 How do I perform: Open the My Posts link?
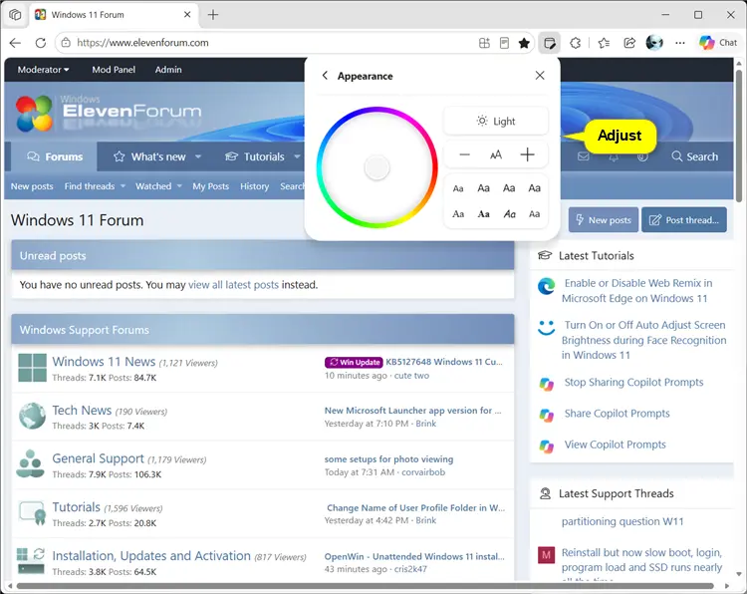(210, 186)
